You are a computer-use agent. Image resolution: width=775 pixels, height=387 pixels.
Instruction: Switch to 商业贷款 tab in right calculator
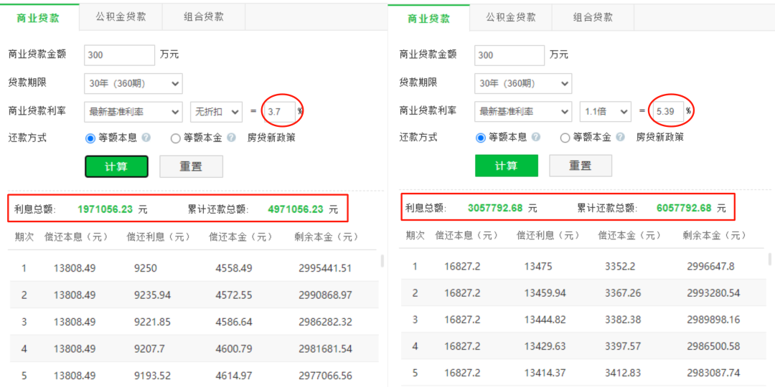click(428, 19)
